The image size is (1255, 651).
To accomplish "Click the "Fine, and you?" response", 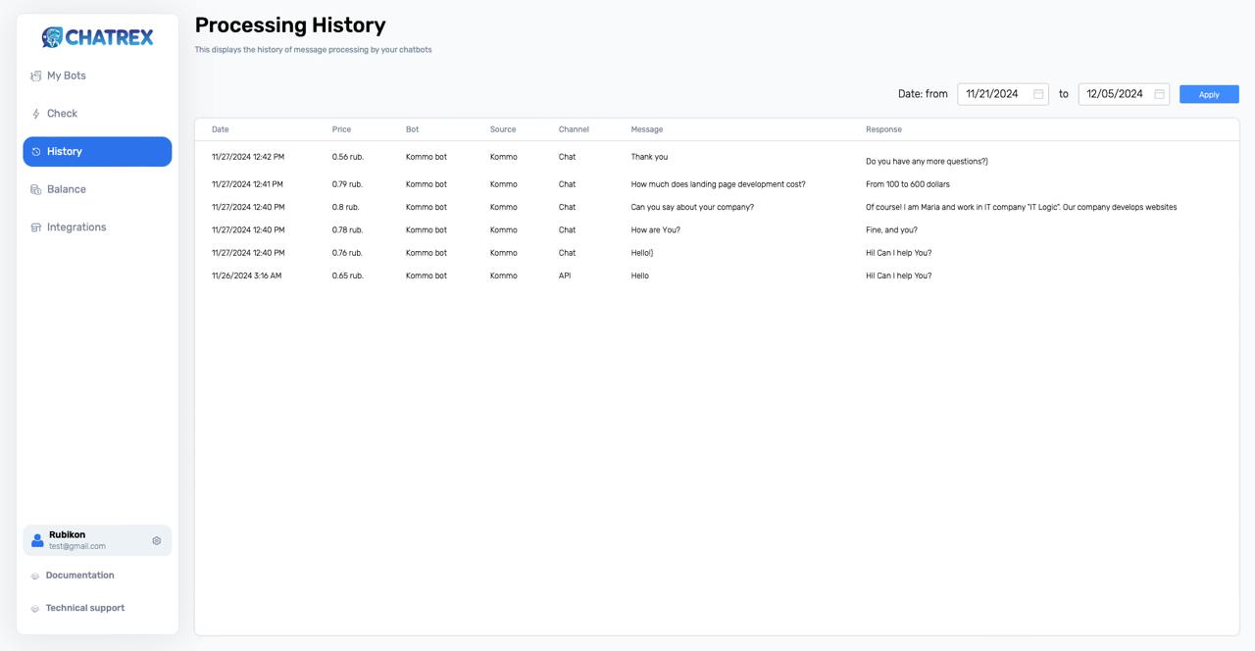I will 891,229.
